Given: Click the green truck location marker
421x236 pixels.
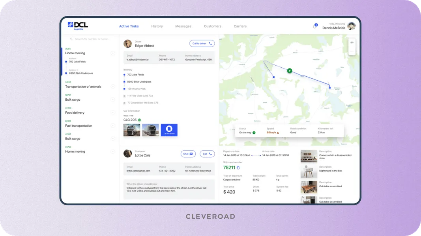Looking at the screenshot, I should pos(290,71).
